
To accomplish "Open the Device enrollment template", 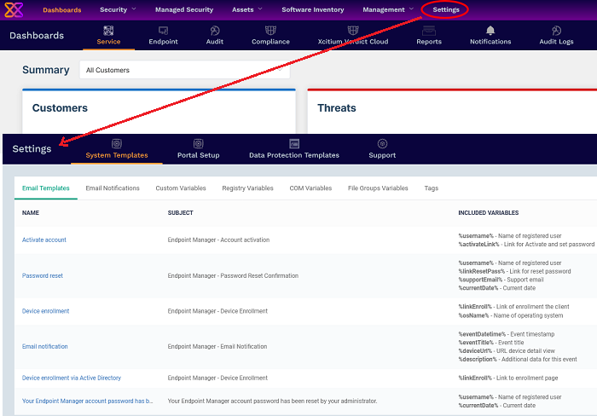I will click(46, 311).
